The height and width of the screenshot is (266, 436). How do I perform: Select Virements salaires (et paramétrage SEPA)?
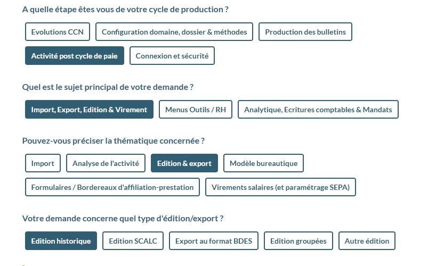(x=280, y=187)
